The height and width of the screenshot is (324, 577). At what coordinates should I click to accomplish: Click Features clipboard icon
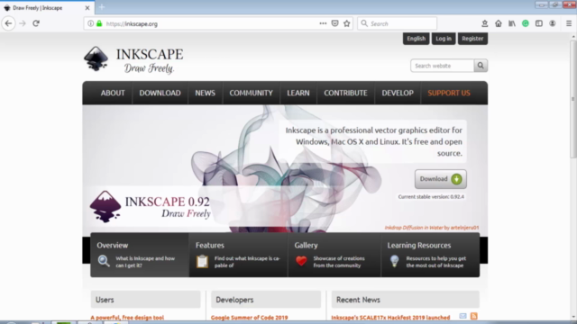[x=202, y=261]
